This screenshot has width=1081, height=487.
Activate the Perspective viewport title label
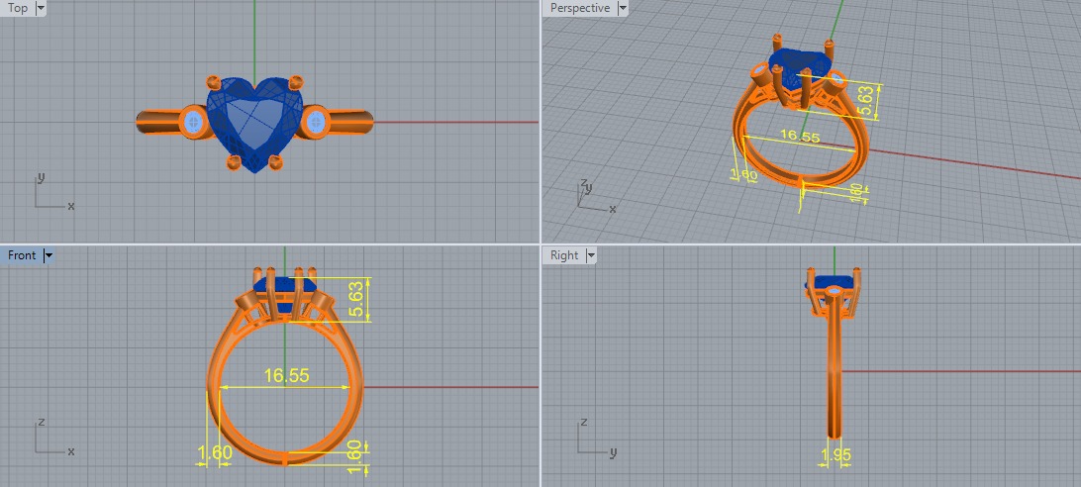pos(580,8)
